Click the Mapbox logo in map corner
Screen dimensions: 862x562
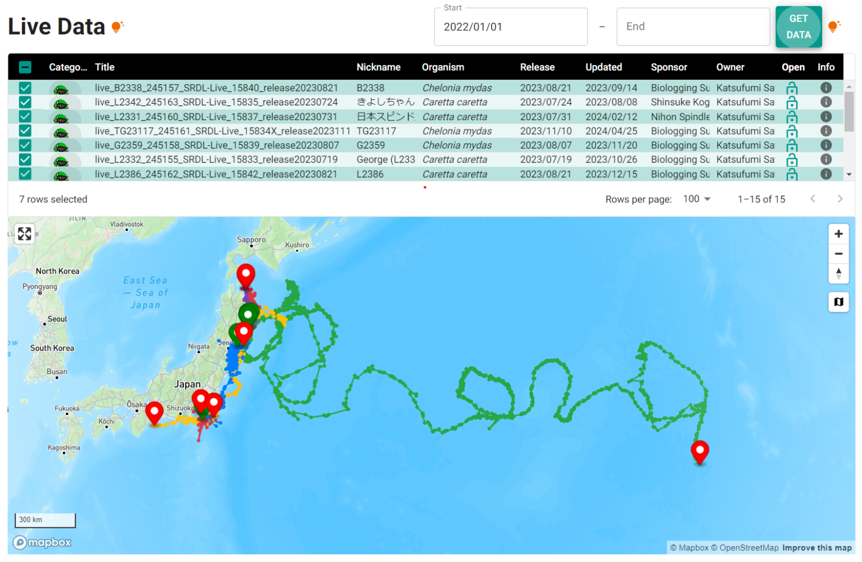click(x=42, y=542)
